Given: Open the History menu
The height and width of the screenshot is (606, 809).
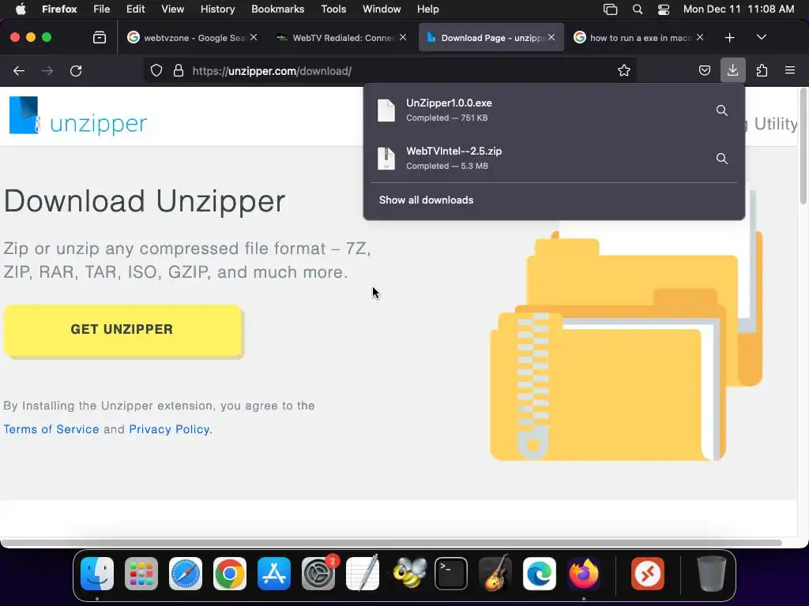Looking at the screenshot, I should [x=218, y=9].
